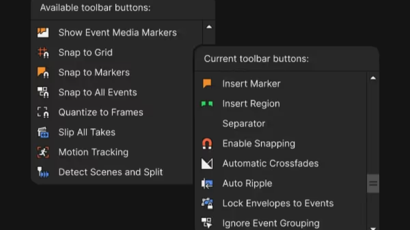Select the Detect Scenes and Split icon
Image resolution: width=410 pixels, height=230 pixels.
click(x=43, y=172)
